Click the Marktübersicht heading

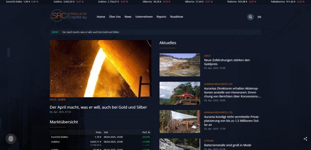64,122
